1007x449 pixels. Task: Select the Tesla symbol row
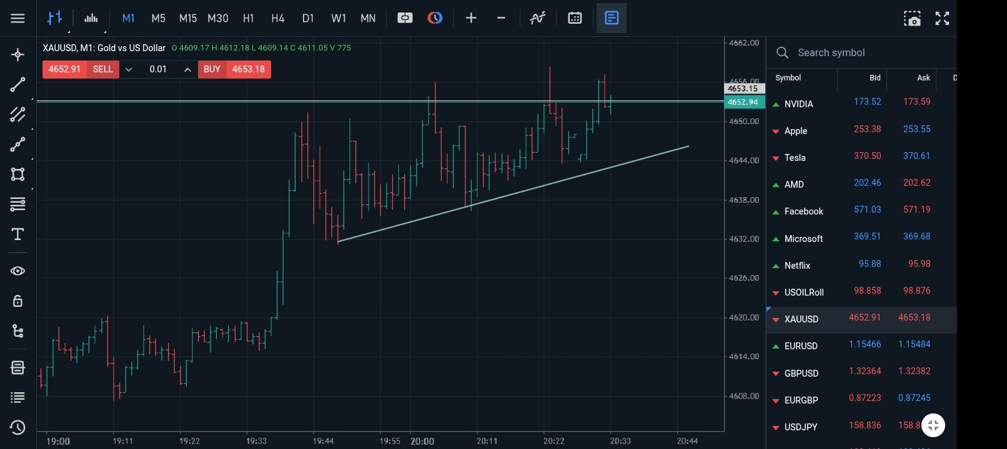(861, 157)
